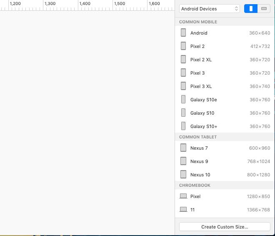Click the Pixel 3 XL phone icon
275x236 pixels.
(183, 86)
